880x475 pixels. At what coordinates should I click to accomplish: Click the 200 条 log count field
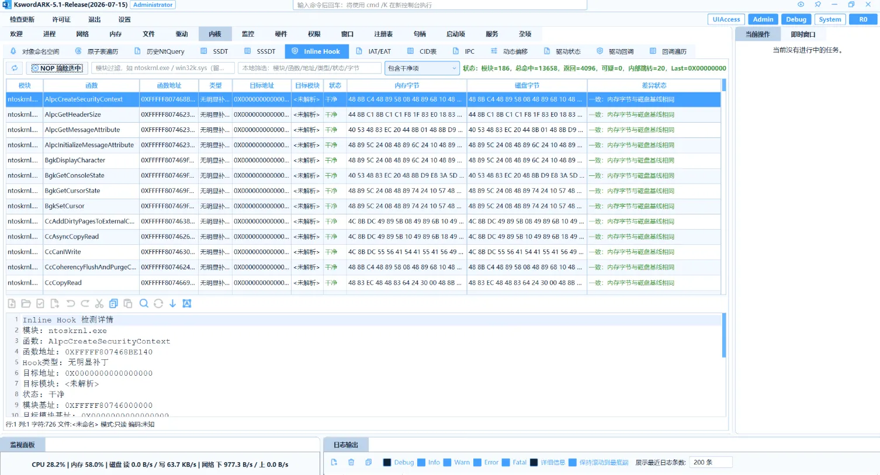point(711,462)
